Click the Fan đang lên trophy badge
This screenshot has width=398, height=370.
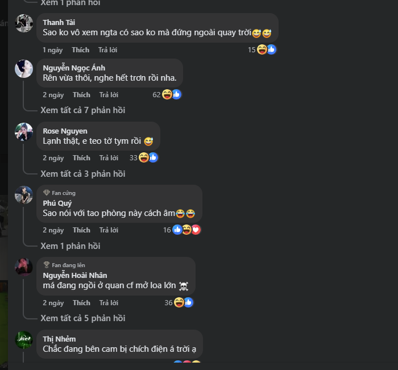click(47, 265)
